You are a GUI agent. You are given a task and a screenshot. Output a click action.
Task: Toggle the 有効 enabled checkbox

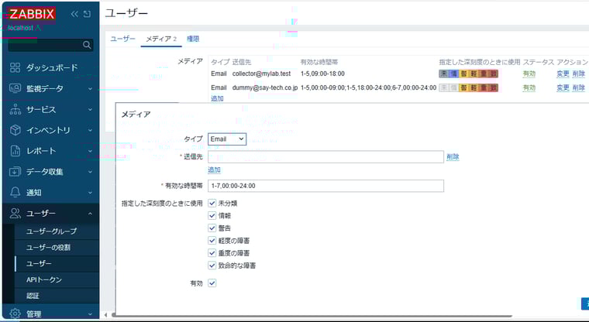(x=212, y=283)
